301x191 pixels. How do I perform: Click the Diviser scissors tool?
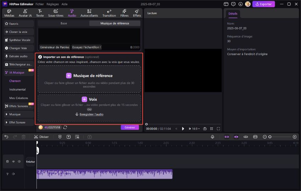click(x=41, y=137)
